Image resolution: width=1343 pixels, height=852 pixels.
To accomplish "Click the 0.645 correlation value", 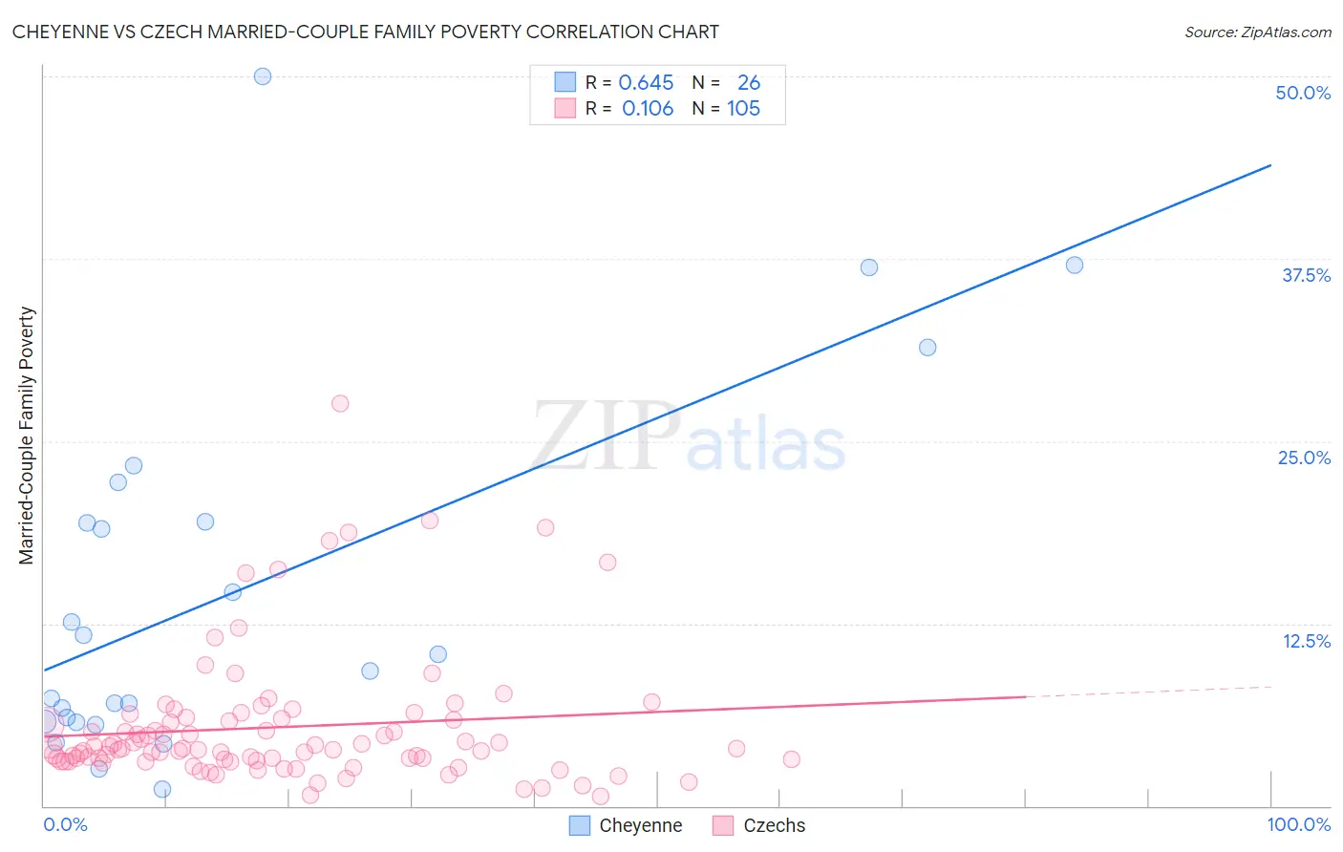I will click(x=647, y=82).
